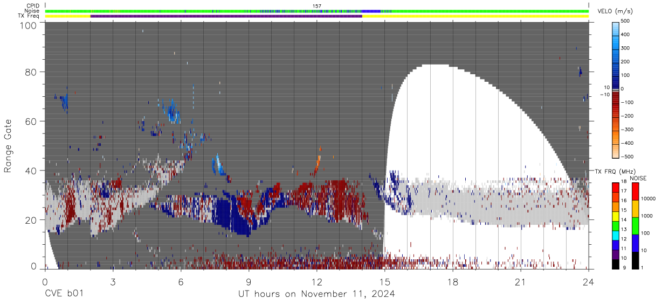Click the 16 label on TX FRQ scale

tap(624, 200)
